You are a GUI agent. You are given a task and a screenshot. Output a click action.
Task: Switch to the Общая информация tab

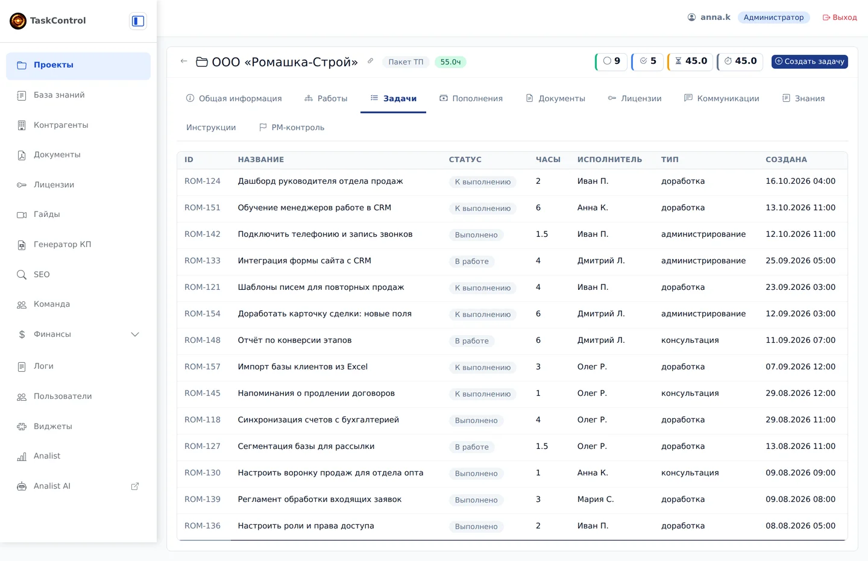234,99
